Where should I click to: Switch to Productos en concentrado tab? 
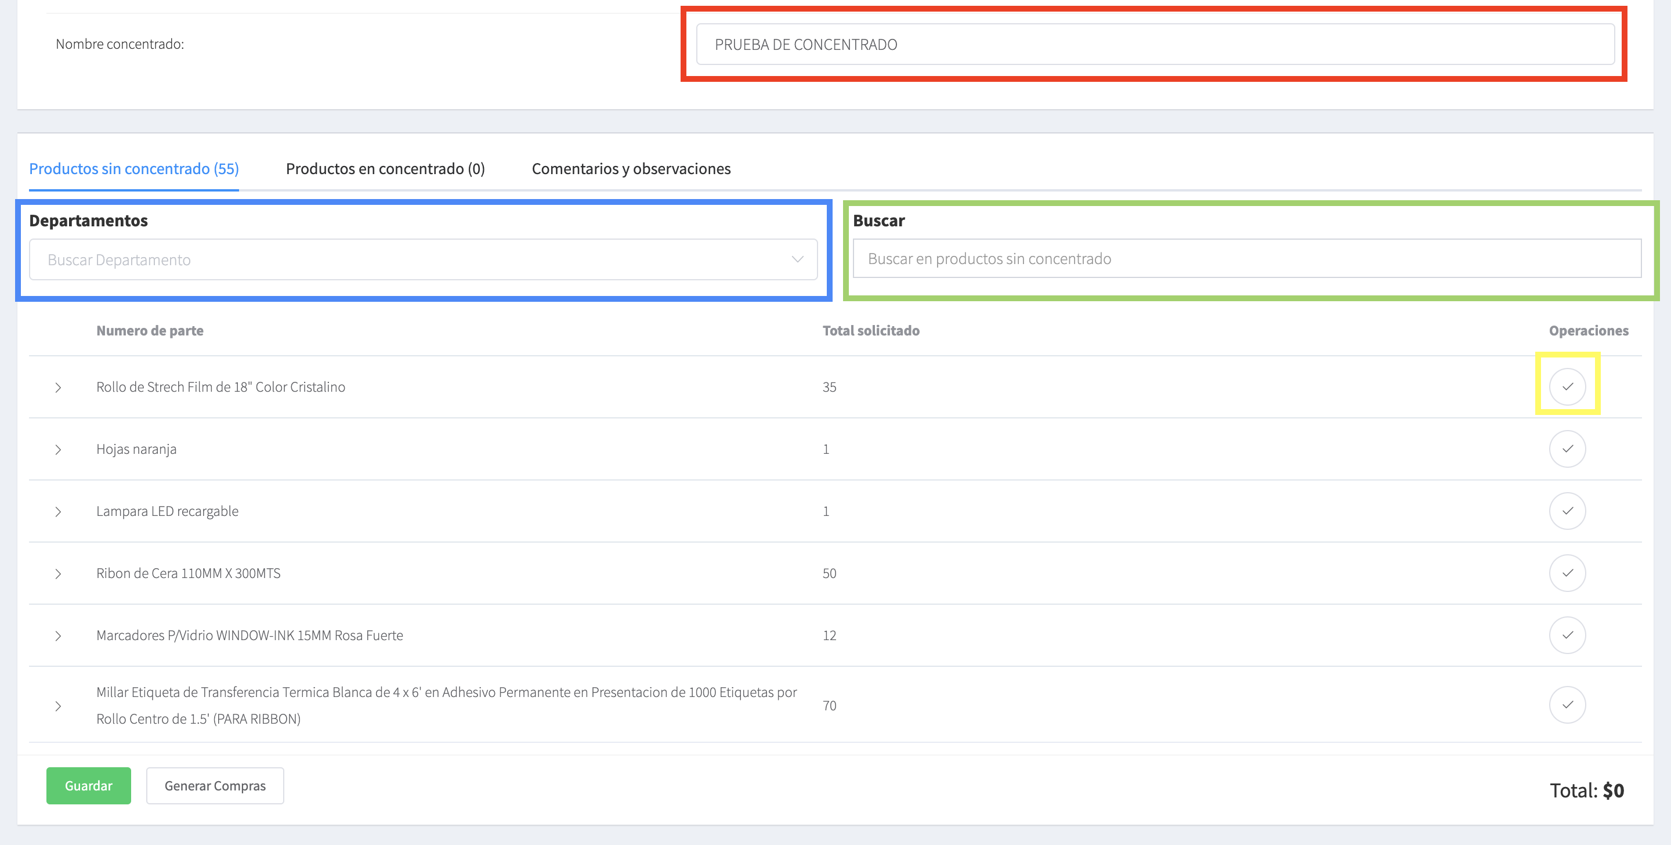coord(385,169)
